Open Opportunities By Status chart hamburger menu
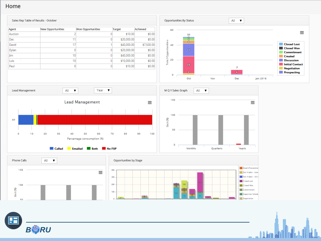The image size is (321, 241). [x=302, y=32]
